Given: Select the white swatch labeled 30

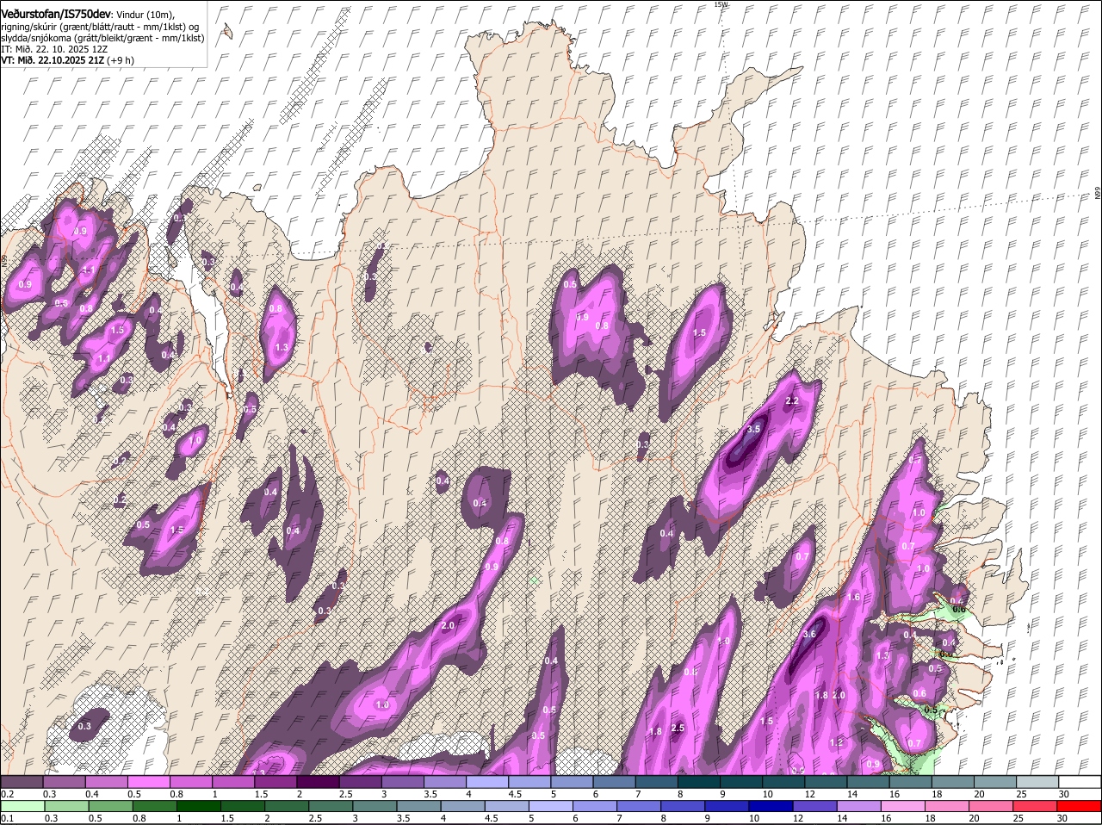Looking at the screenshot, I should click(x=1079, y=781).
